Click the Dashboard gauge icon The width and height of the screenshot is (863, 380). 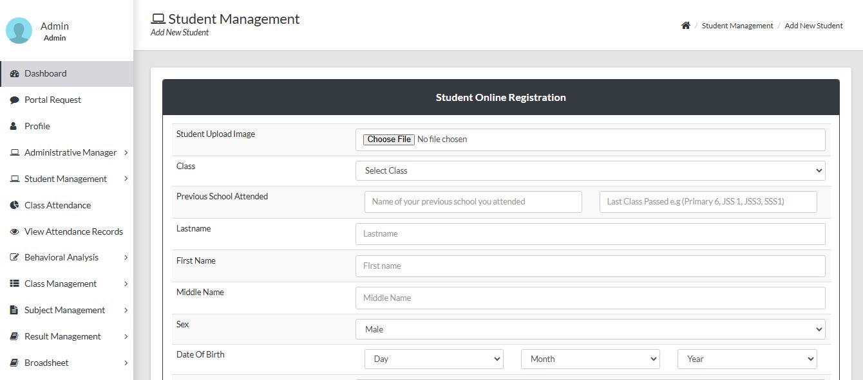[x=14, y=74]
